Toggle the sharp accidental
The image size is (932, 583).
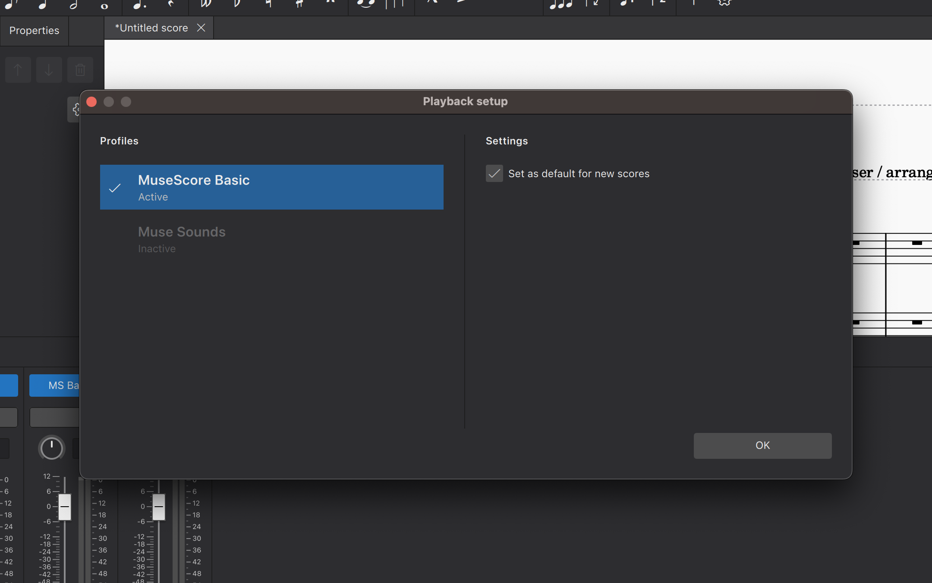pyautogui.click(x=299, y=3)
